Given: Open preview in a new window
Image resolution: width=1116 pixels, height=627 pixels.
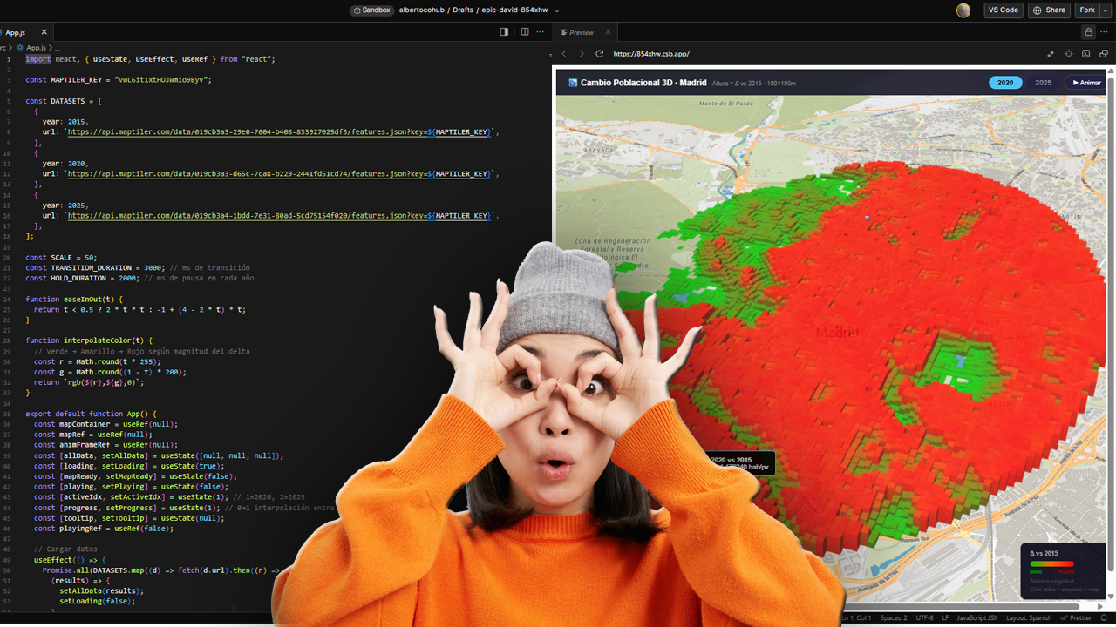Looking at the screenshot, I should (1104, 54).
